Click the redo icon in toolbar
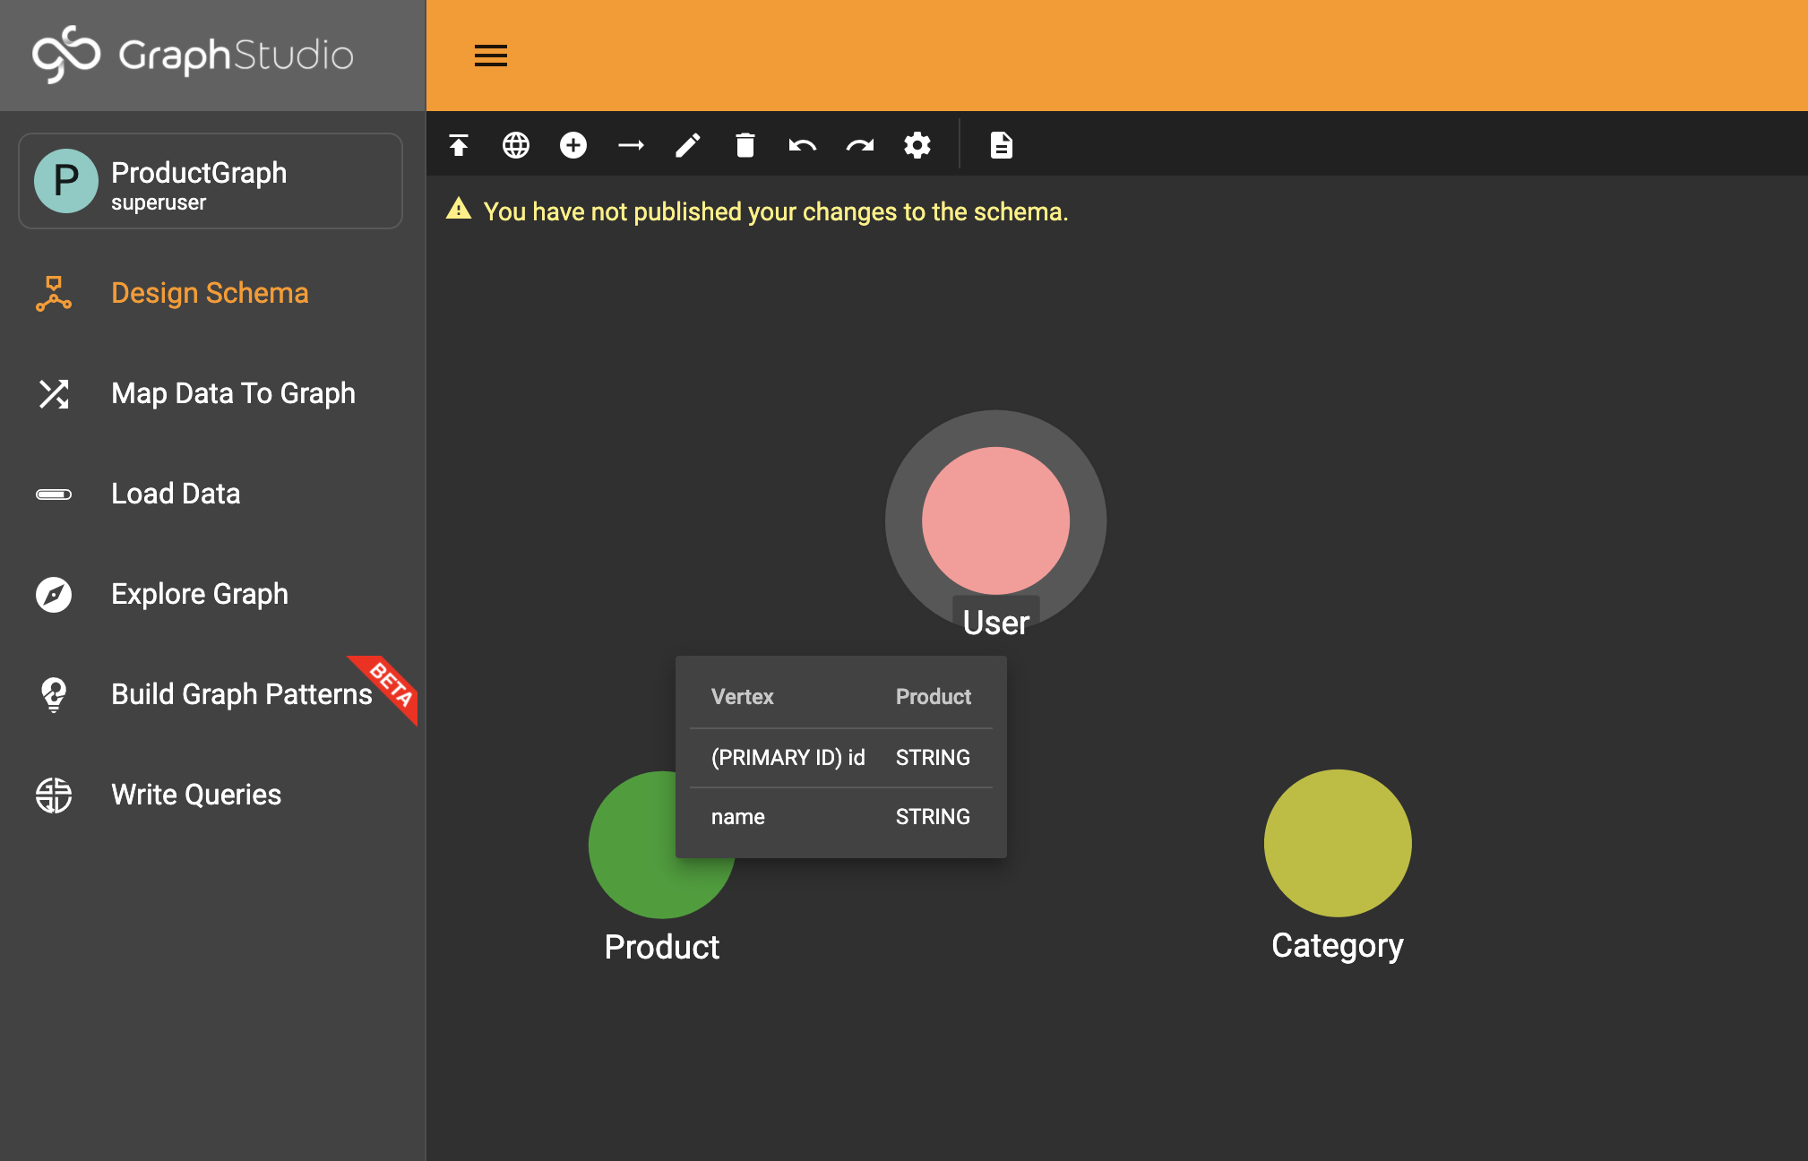Image resolution: width=1808 pixels, height=1161 pixels. point(859,143)
